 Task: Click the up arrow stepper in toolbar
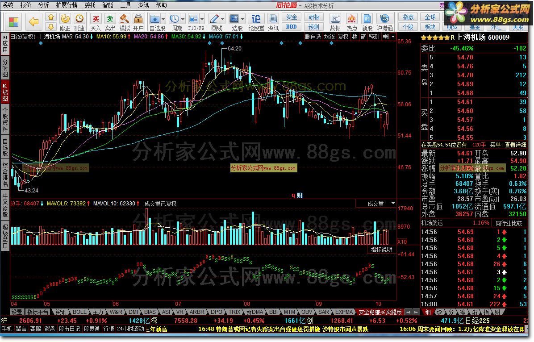click(51, 17)
